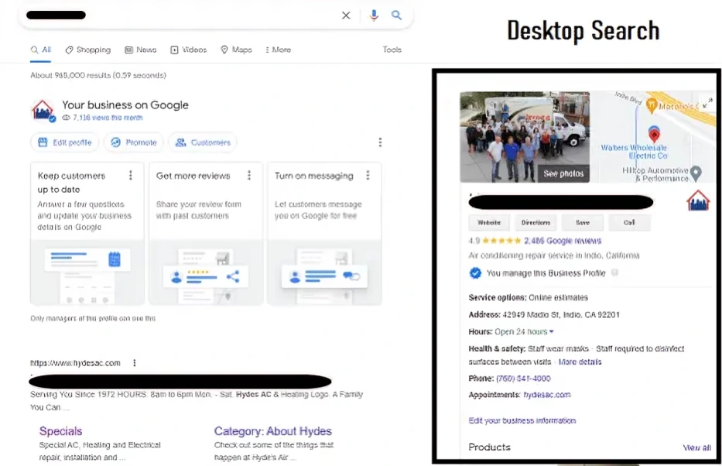Click the orange restaurant pin on the map
The height and width of the screenshot is (466, 722).
(x=651, y=105)
